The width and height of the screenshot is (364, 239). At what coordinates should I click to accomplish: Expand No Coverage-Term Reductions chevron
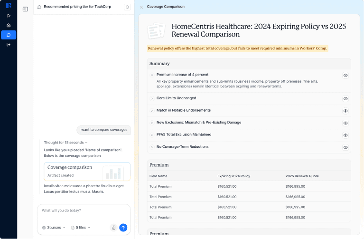point(152,147)
